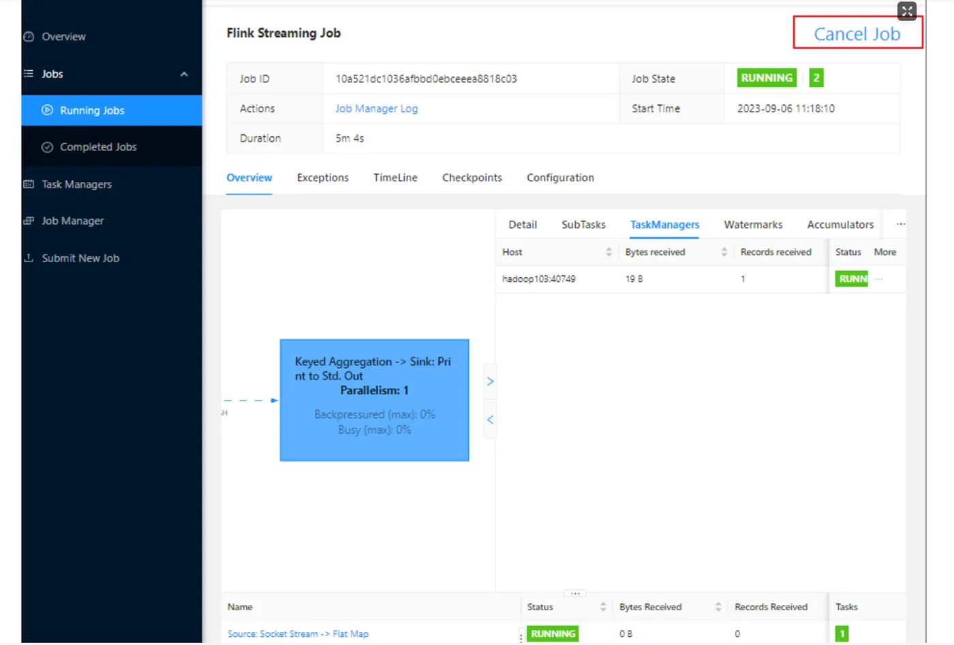
Task: Click the green task count 2 badge
Action: click(x=816, y=78)
